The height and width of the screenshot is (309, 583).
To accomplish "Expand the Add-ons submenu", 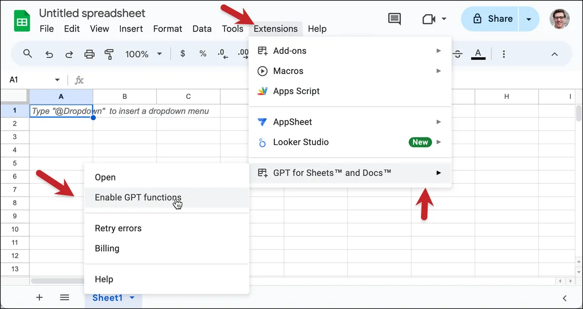I will [439, 50].
